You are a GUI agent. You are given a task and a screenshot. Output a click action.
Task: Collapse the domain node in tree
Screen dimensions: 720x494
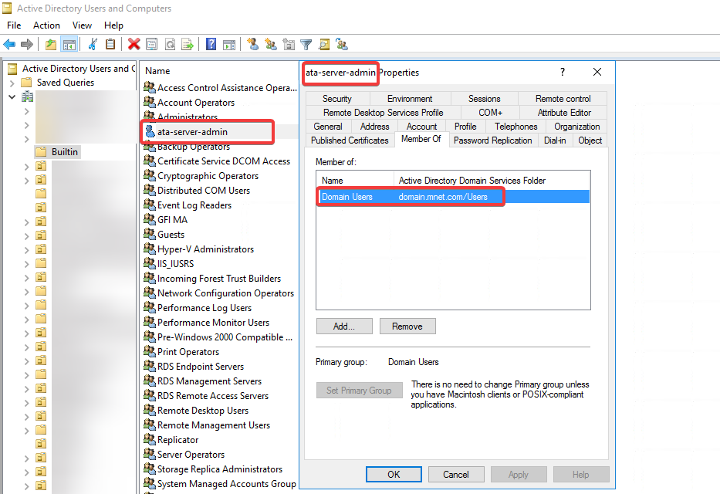(x=12, y=97)
